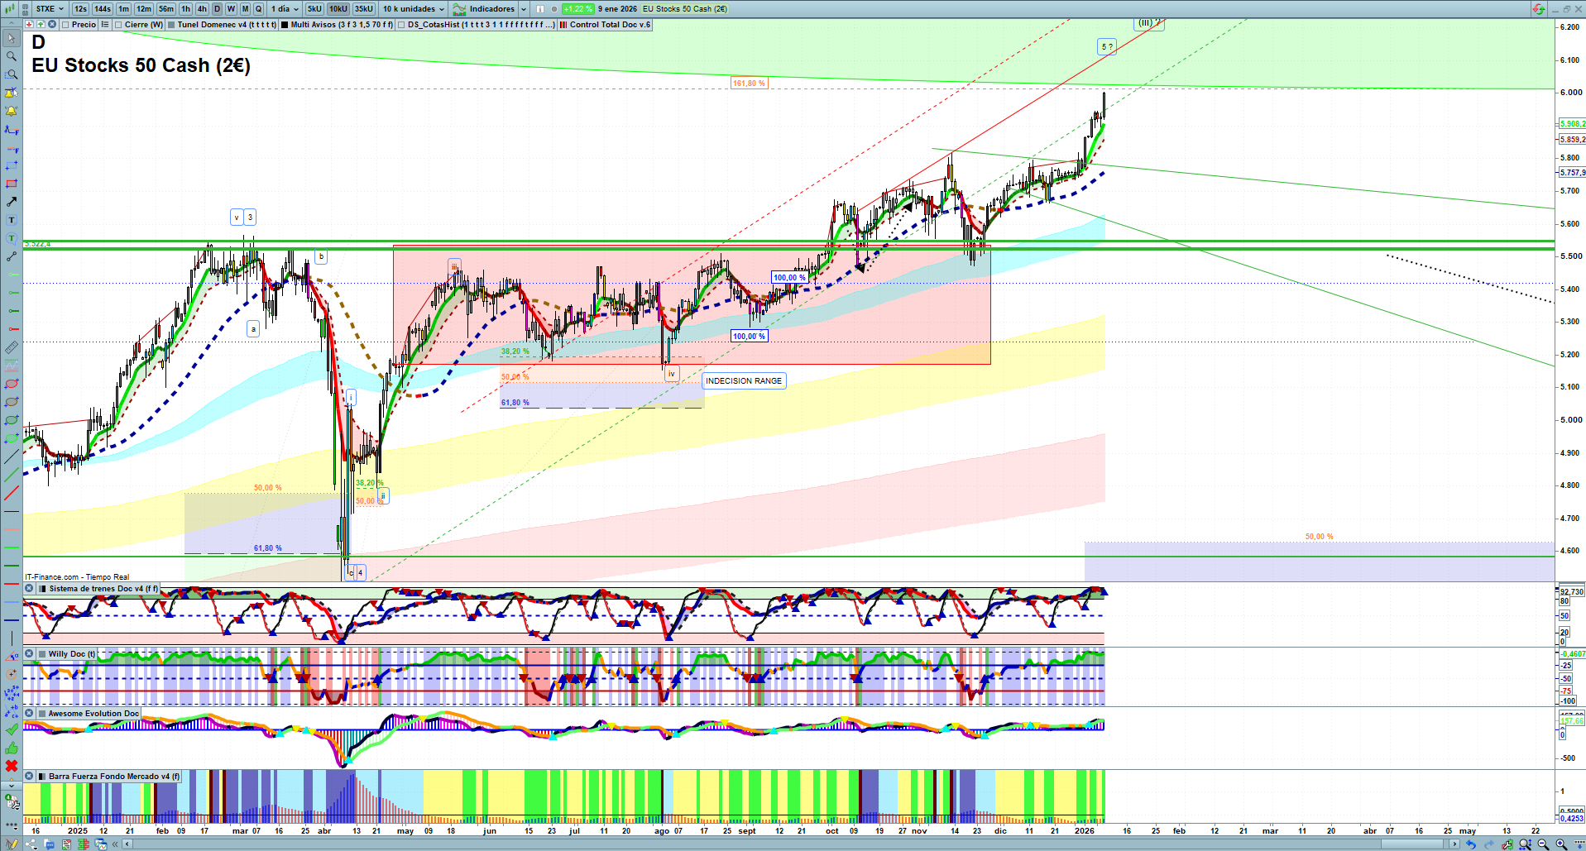The image size is (1586, 851).
Task: Click the Indicadores button
Action: [490, 9]
